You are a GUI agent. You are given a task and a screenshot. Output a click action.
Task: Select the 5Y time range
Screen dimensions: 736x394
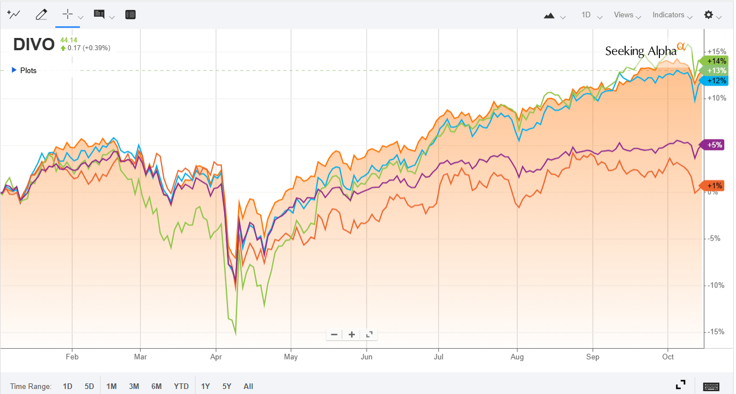pos(226,386)
